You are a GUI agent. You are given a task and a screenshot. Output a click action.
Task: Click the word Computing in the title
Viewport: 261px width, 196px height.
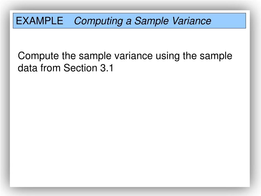tap(99, 21)
